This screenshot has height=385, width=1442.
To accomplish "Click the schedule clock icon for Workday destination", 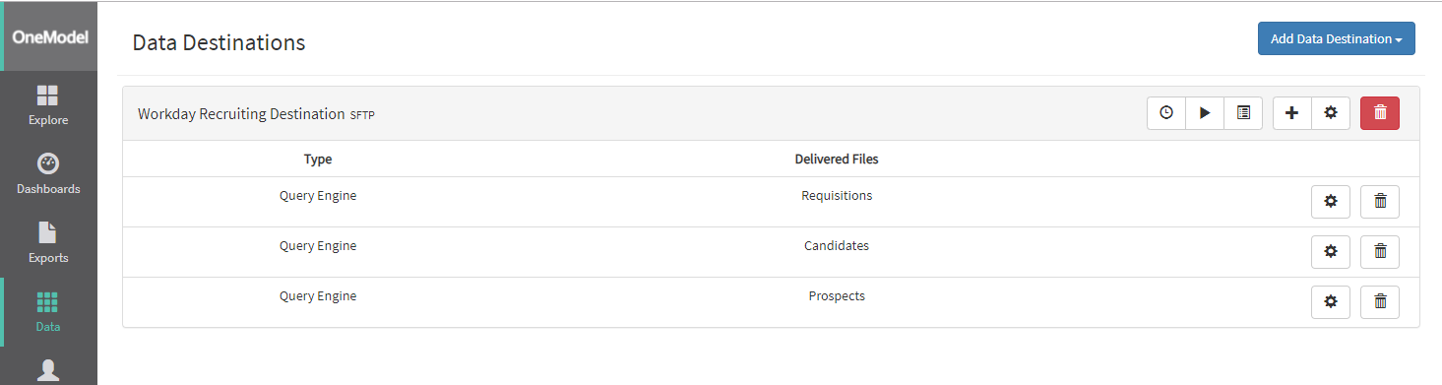I will pos(1166,113).
